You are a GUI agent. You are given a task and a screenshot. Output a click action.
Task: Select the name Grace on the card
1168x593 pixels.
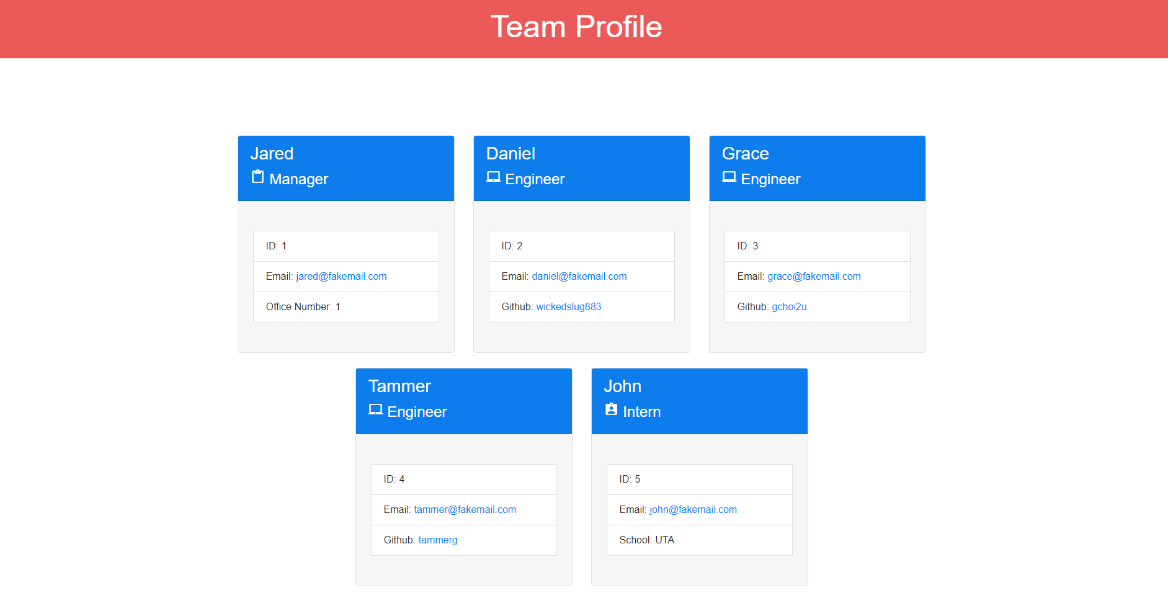pyautogui.click(x=745, y=153)
